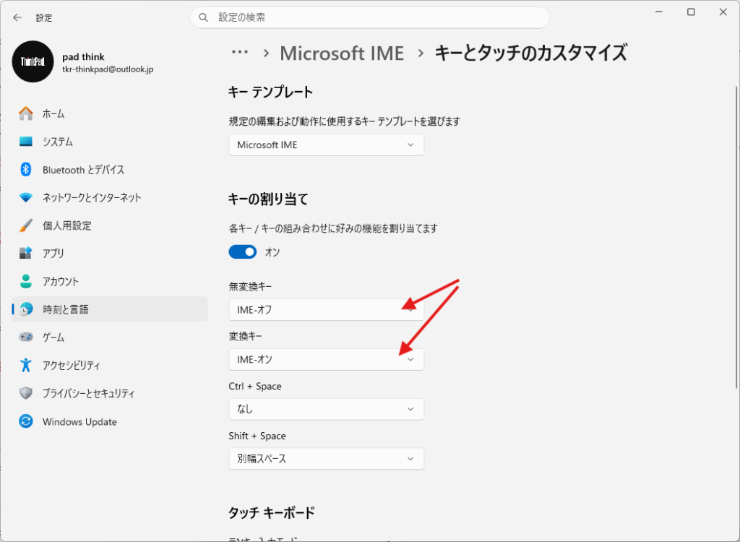Click the Privacy shield icon
This screenshot has width=740, height=542.
click(x=26, y=393)
